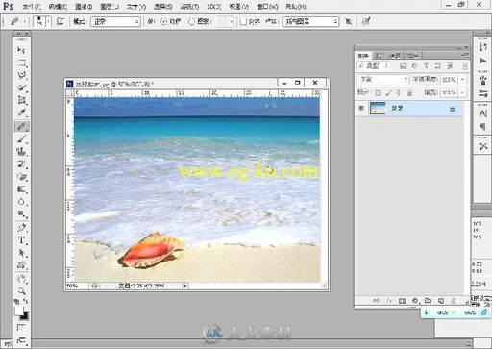Image resolution: width=492 pixels, height=349 pixels.
Task: Click the add layer mask icon
Action: pyautogui.click(x=402, y=301)
